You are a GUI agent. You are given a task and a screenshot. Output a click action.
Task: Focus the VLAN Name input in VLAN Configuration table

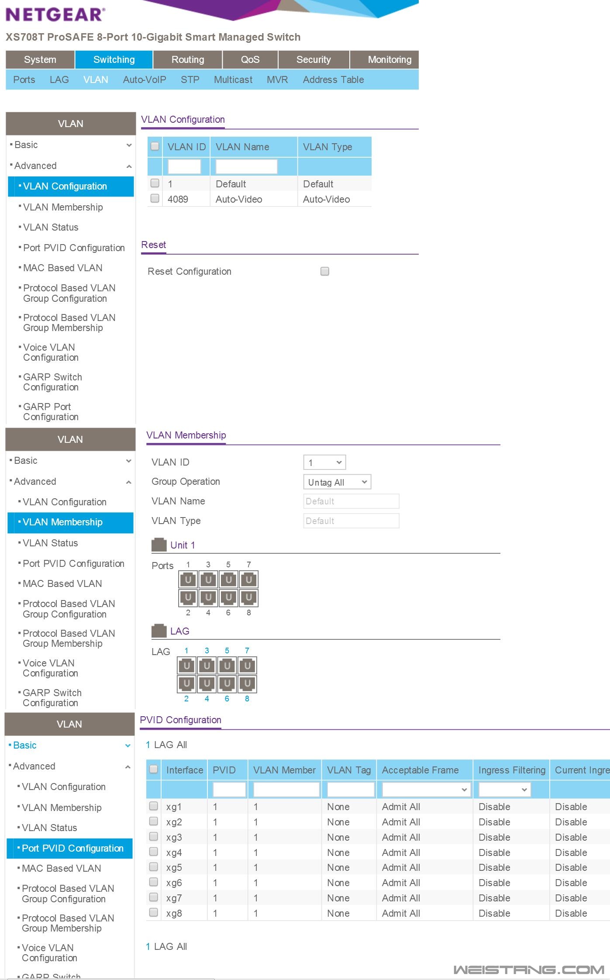pyautogui.click(x=247, y=166)
